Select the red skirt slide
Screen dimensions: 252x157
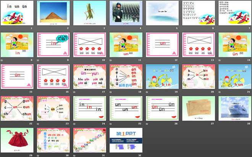(17, 140)
